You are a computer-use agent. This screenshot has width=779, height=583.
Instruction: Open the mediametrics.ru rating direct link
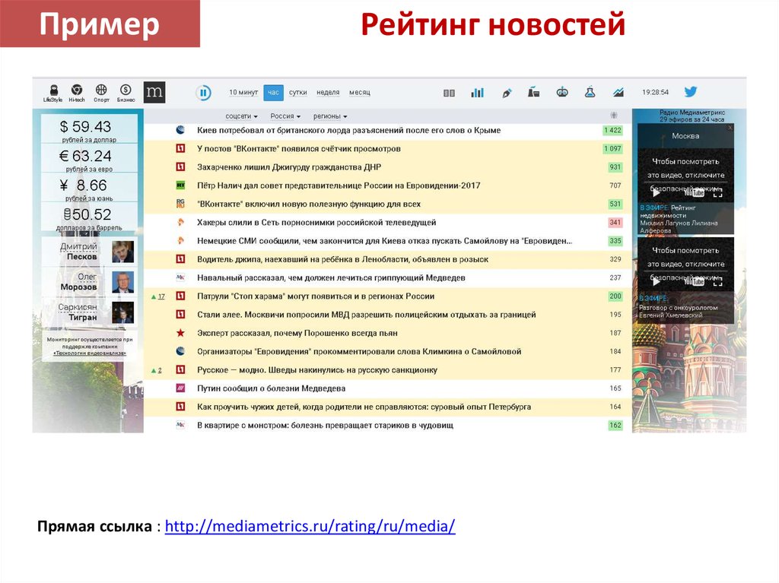[310, 527]
